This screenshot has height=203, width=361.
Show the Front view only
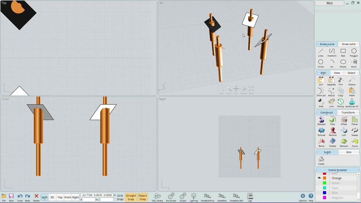click(x=68, y=197)
